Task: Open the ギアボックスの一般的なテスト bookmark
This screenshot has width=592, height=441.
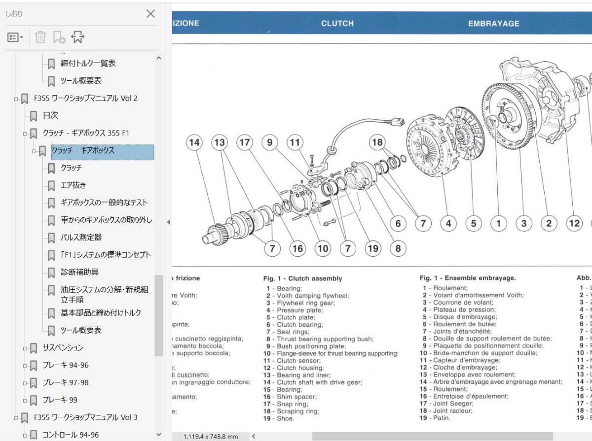Action: click(x=104, y=203)
